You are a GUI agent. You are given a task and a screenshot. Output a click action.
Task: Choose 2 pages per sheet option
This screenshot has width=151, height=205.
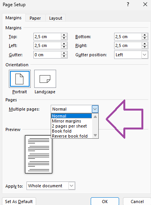(71, 126)
